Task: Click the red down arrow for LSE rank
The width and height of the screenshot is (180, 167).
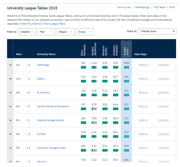Action: pyautogui.click(x=27, y=106)
